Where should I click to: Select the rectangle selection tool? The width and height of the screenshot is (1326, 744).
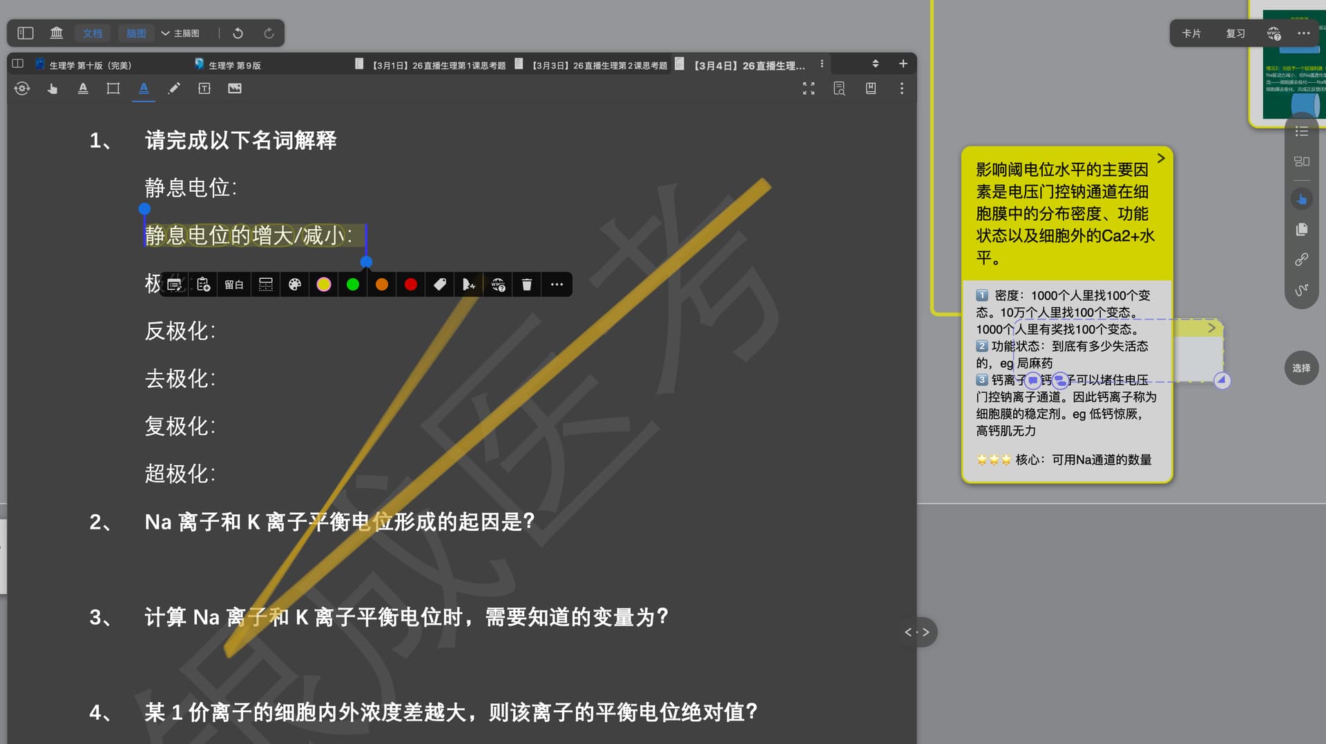pos(113,88)
